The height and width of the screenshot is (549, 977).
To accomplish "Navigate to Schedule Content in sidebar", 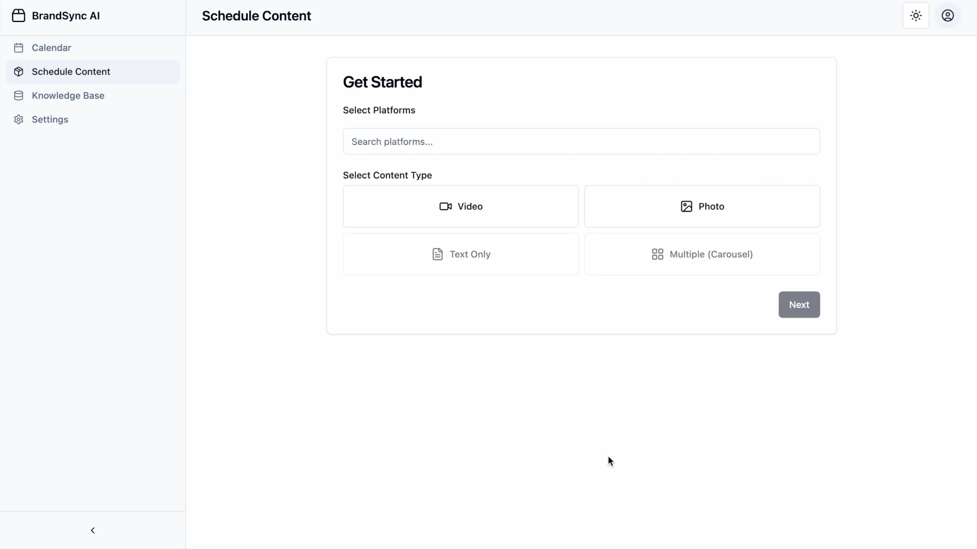I will click(72, 72).
